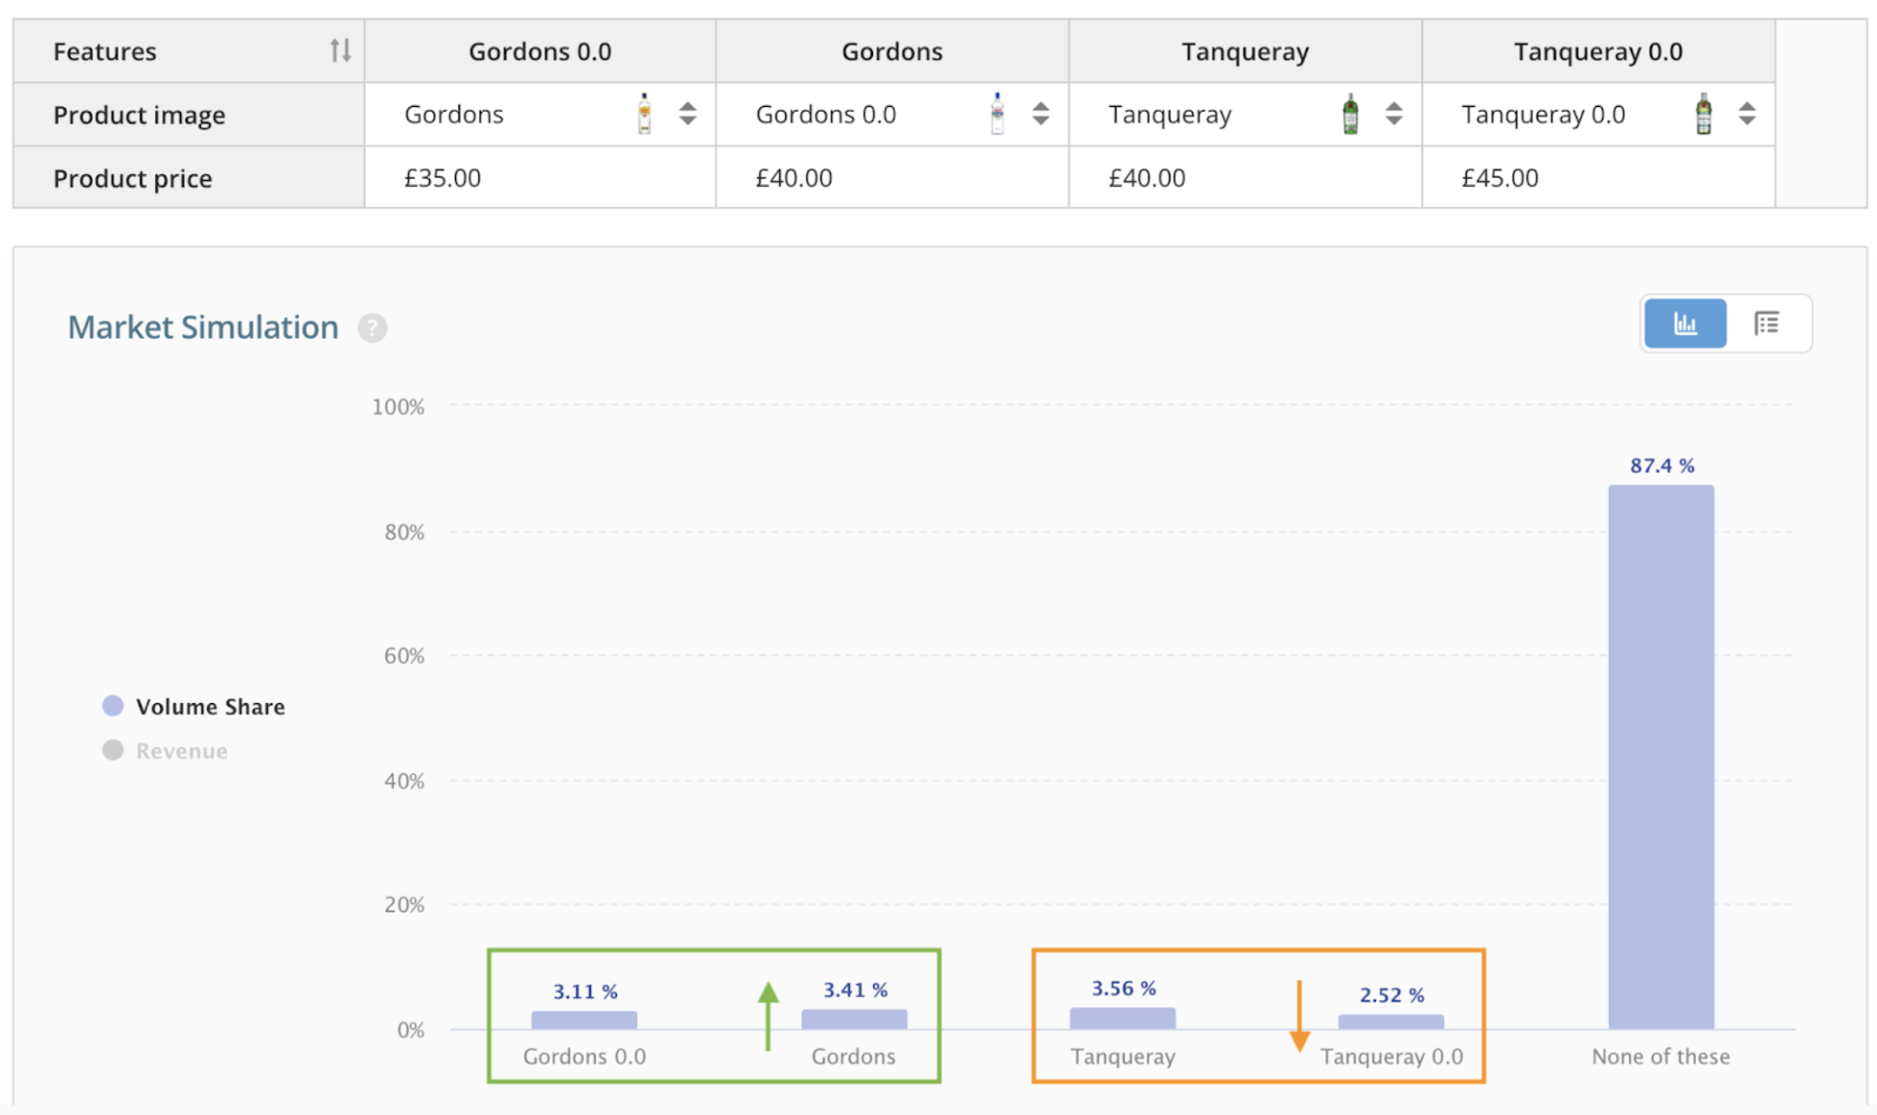Click the Gordons 0.0 column header
The image size is (1877, 1115).
click(x=540, y=51)
